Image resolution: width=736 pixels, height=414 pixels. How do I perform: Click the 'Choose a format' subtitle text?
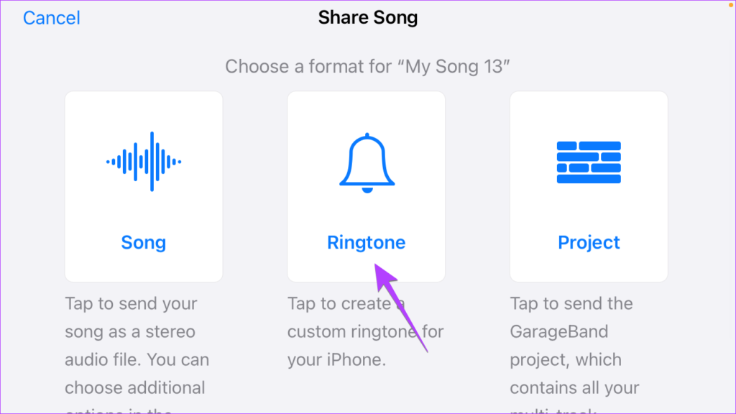pyautogui.click(x=367, y=66)
